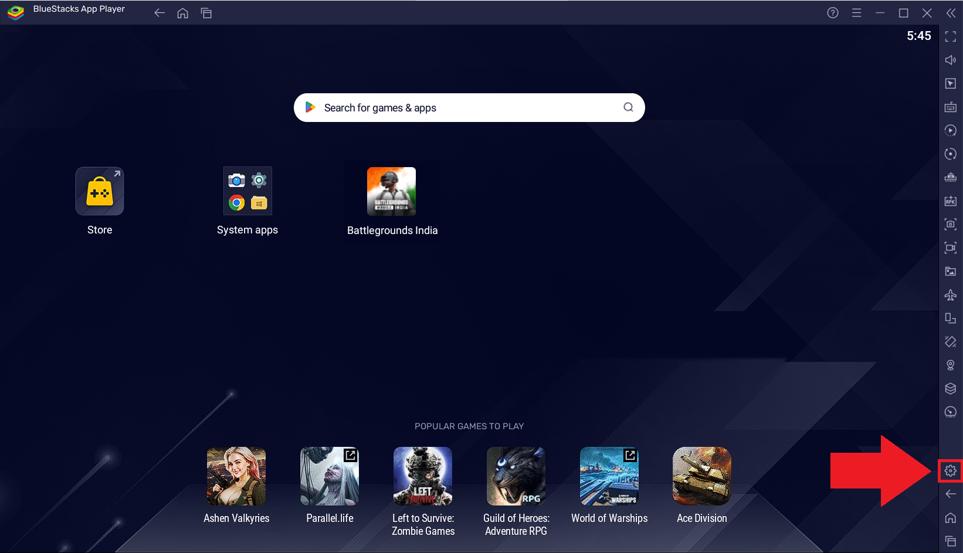Open Settings gear in the sidebar
963x553 pixels.
(x=951, y=470)
